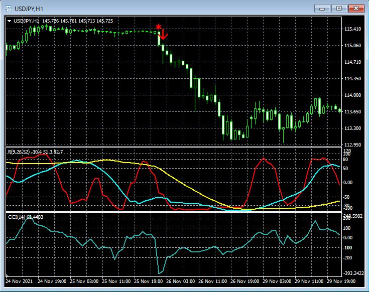
Task: Open the triangle menu beside USDJPY,H1 label
Action: (10, 21)
